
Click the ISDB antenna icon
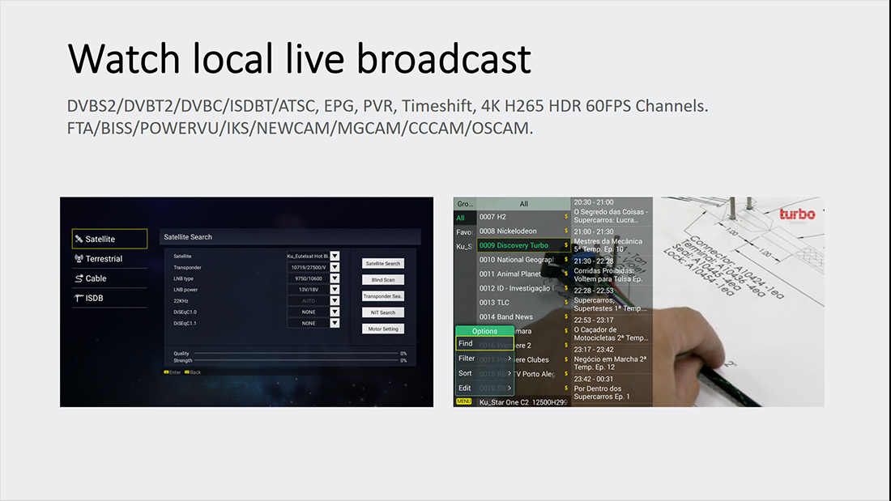(x=79, y=298)
